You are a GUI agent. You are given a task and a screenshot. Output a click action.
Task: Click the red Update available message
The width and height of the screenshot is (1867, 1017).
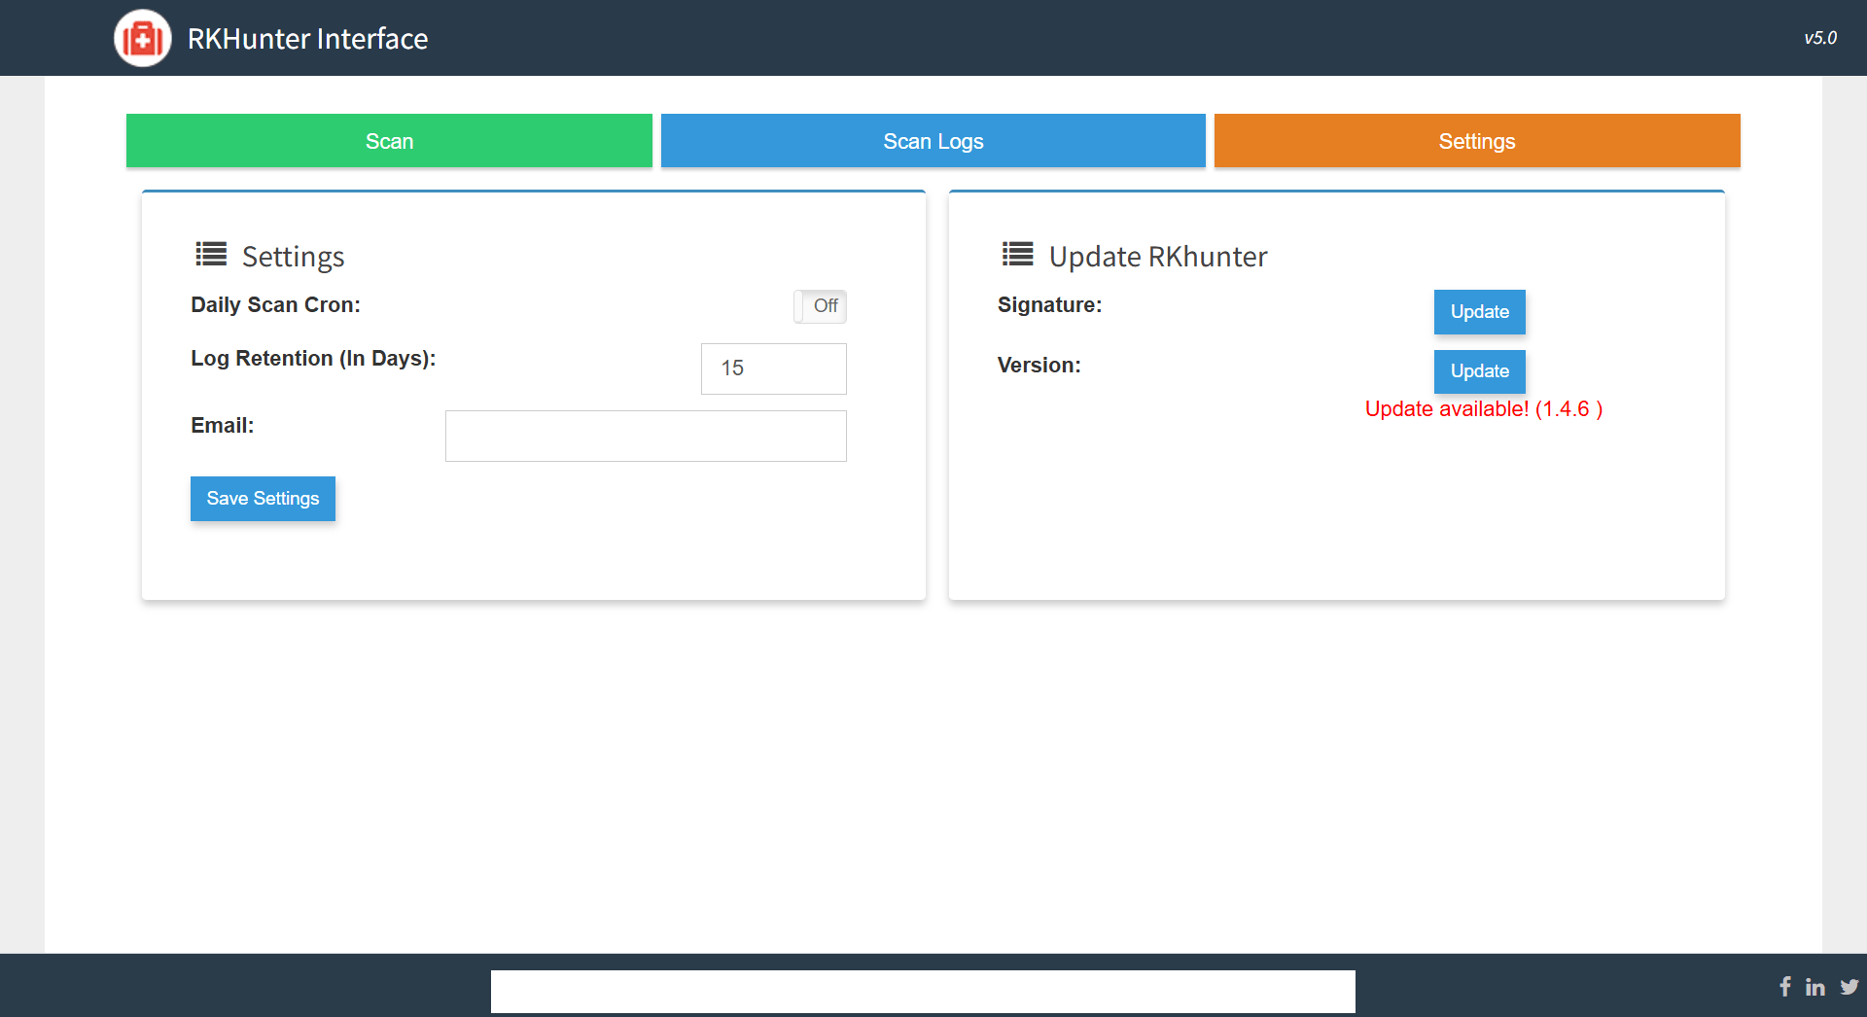1483,409
